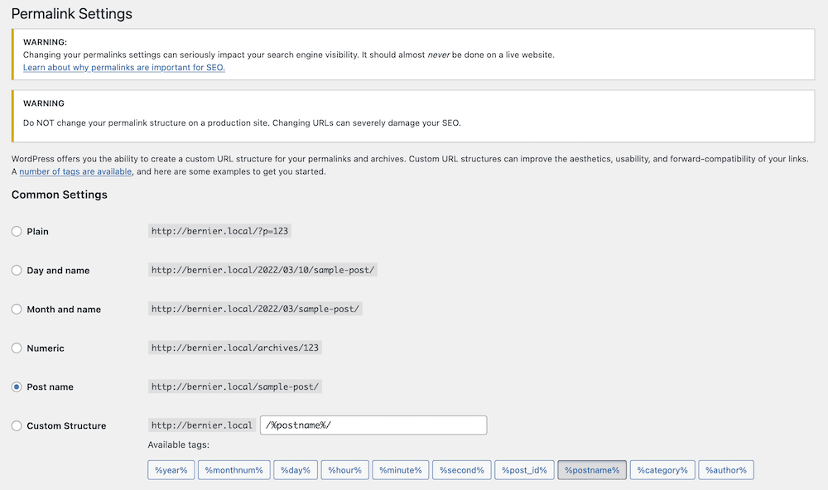Image resolution: width=828 pixels, height=490 pixels.
Task: Insert the %monthnum% tag button
Action: pyautogui.click(x=233, y=470)
